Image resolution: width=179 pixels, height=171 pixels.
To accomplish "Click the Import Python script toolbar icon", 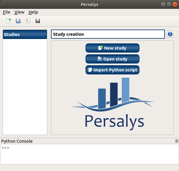I will [28, 21].
